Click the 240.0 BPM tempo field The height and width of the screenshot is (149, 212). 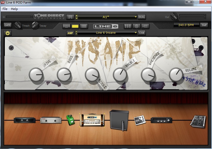186,25
